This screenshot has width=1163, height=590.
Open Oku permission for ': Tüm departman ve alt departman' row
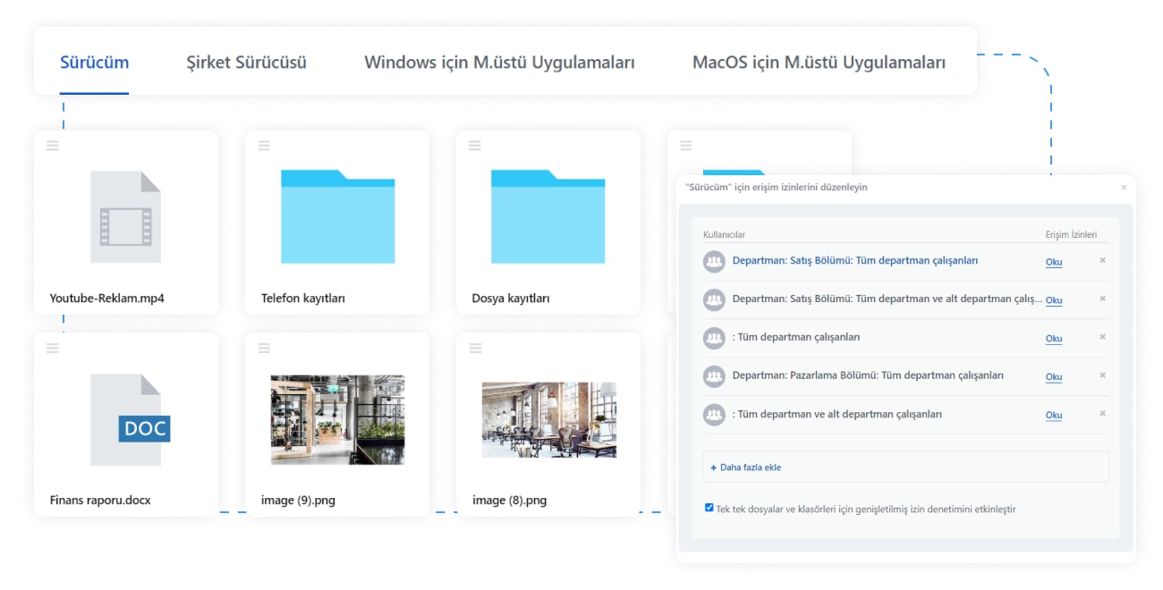(1054, 416)
